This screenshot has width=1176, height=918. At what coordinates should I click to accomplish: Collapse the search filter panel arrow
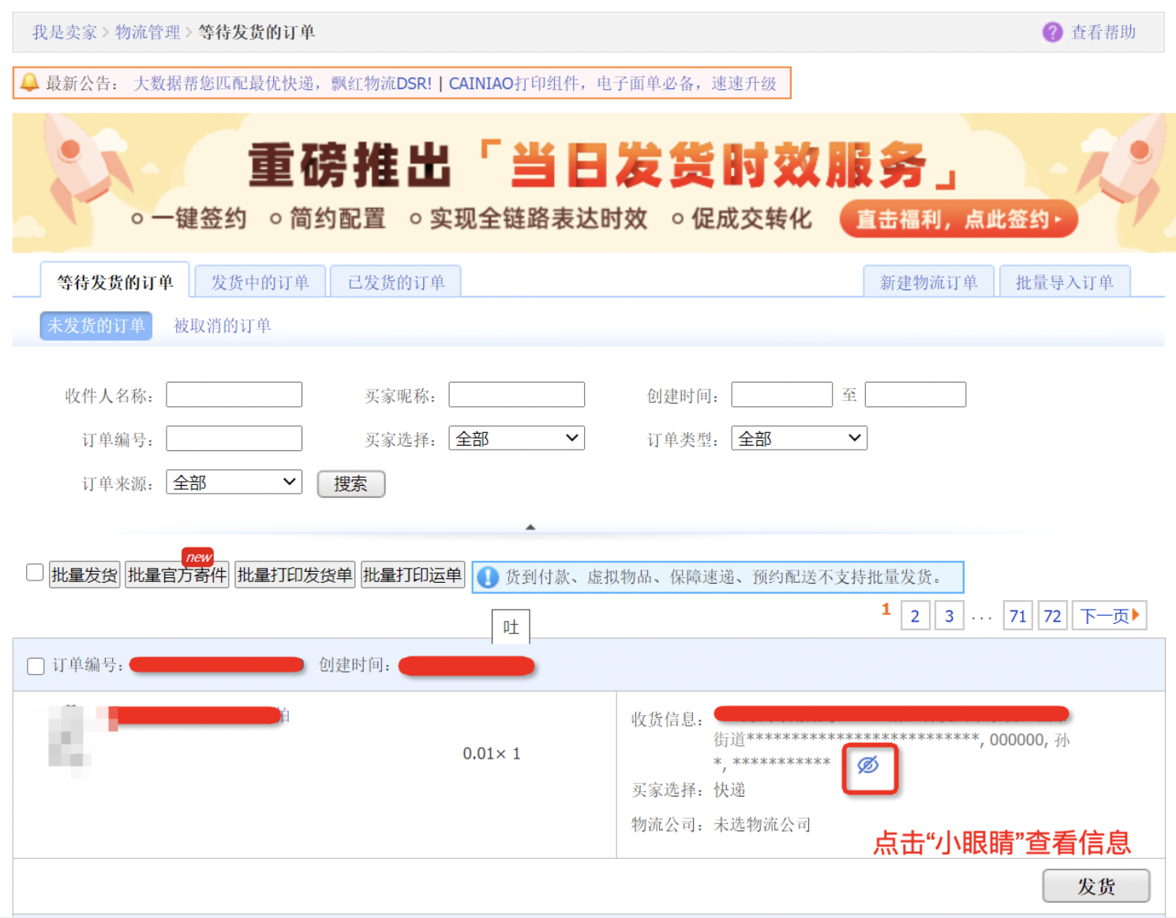point(530,527)
